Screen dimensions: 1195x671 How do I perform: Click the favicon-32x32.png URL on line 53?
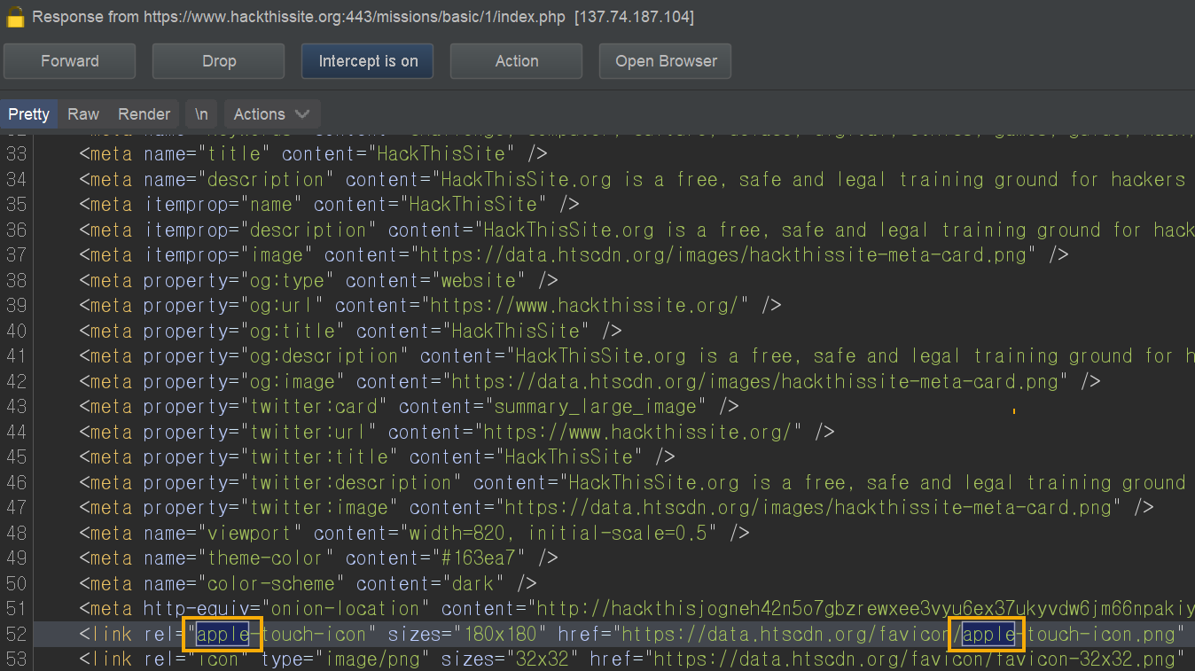pos(913,659)
